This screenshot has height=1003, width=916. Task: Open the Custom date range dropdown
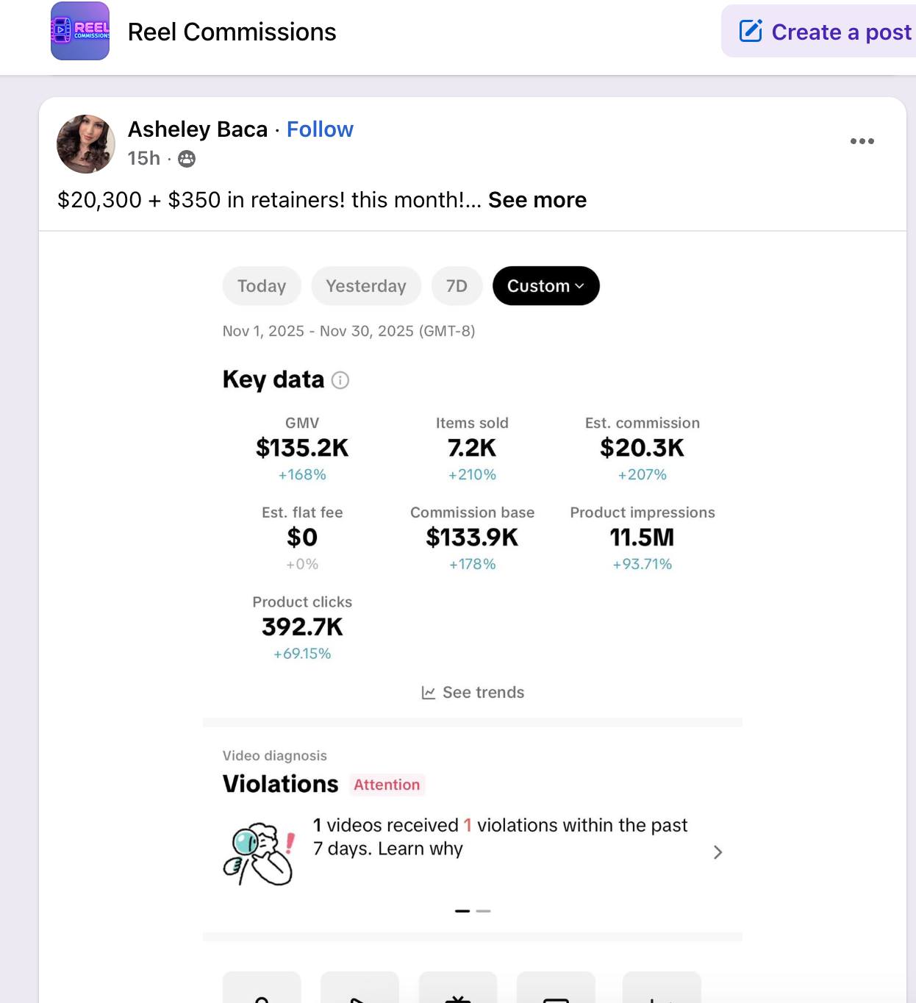(x=545, y=285)
